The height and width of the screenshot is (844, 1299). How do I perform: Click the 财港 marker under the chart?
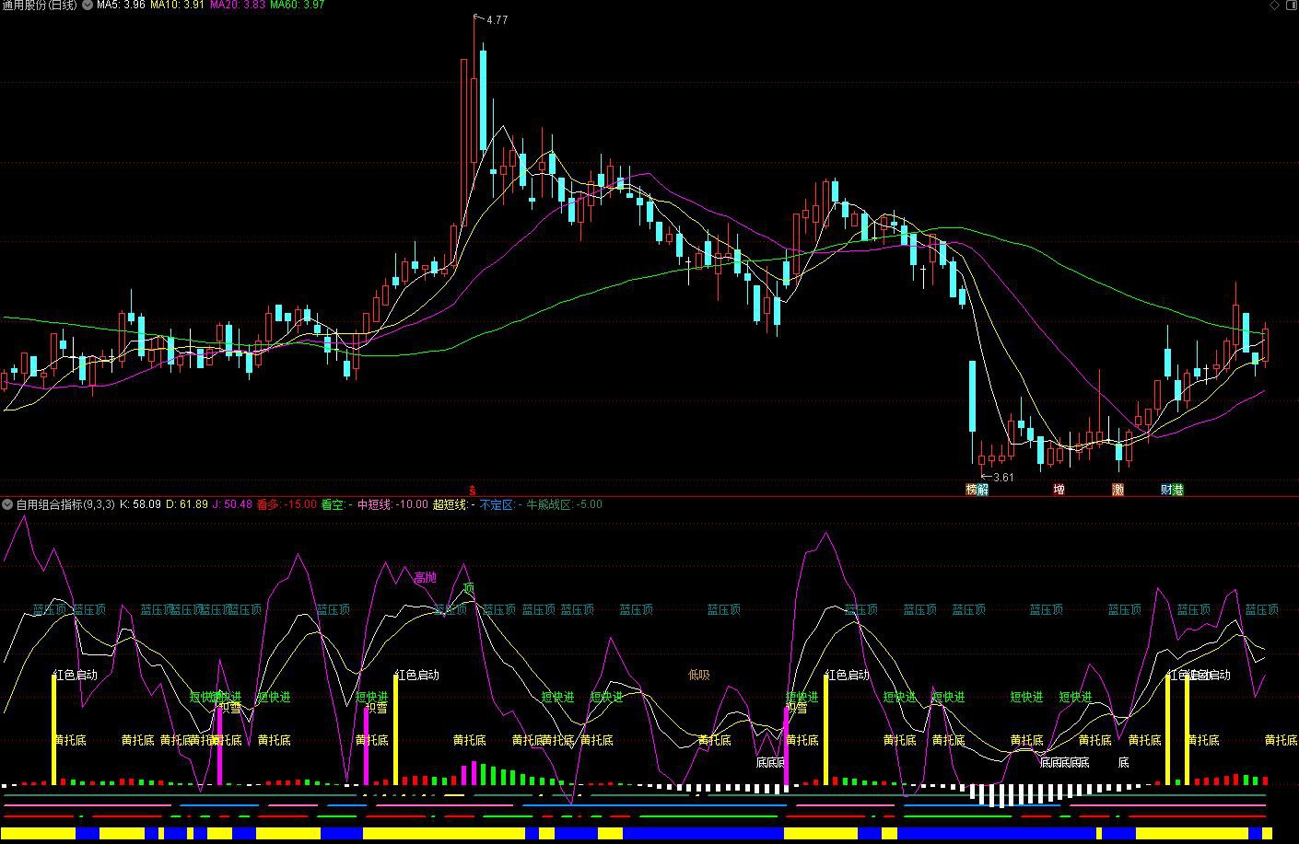click(1172, 490)
